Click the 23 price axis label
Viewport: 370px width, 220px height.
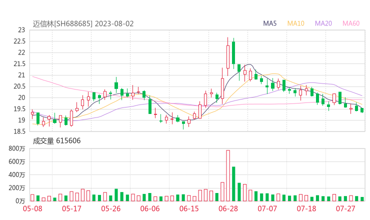[21, 30]
